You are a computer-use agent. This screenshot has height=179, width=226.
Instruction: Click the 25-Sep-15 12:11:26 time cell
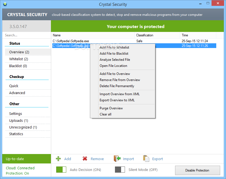coord(195,46)
